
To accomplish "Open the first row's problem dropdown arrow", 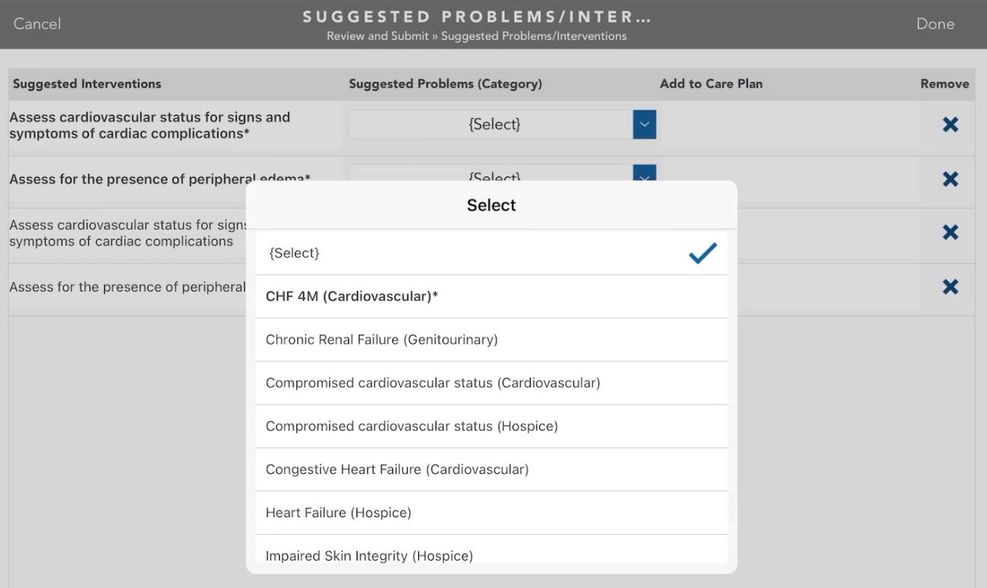I will 644,125.
